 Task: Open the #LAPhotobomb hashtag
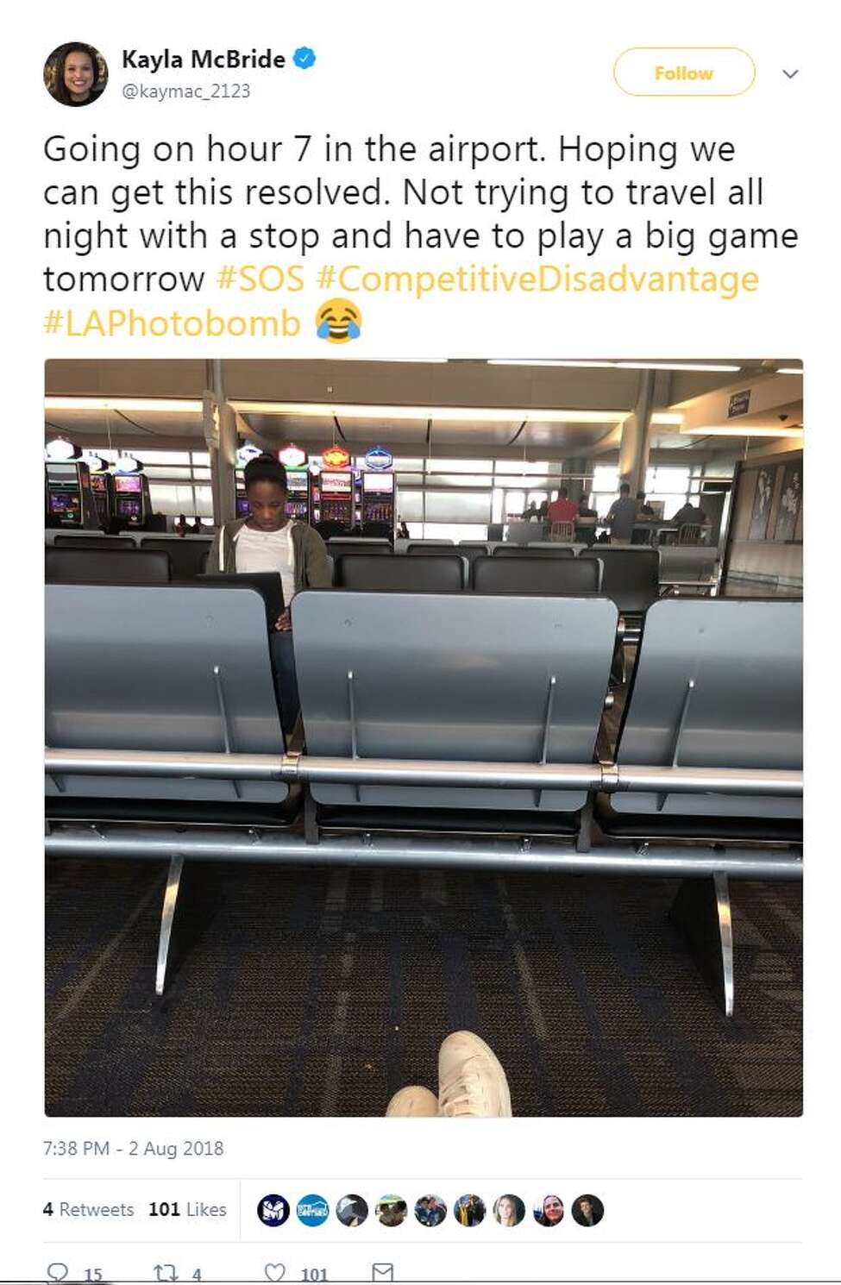(172, 323)
